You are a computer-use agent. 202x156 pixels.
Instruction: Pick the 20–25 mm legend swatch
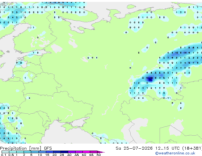coord(57,152)
